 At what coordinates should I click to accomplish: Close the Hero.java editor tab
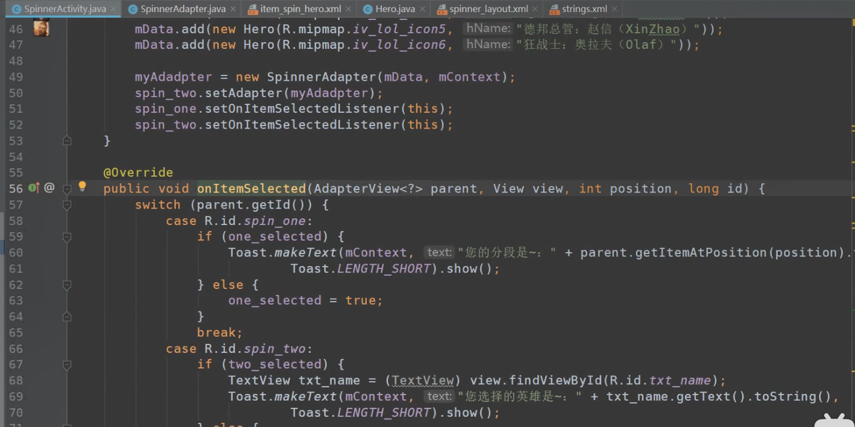(423, 9)
